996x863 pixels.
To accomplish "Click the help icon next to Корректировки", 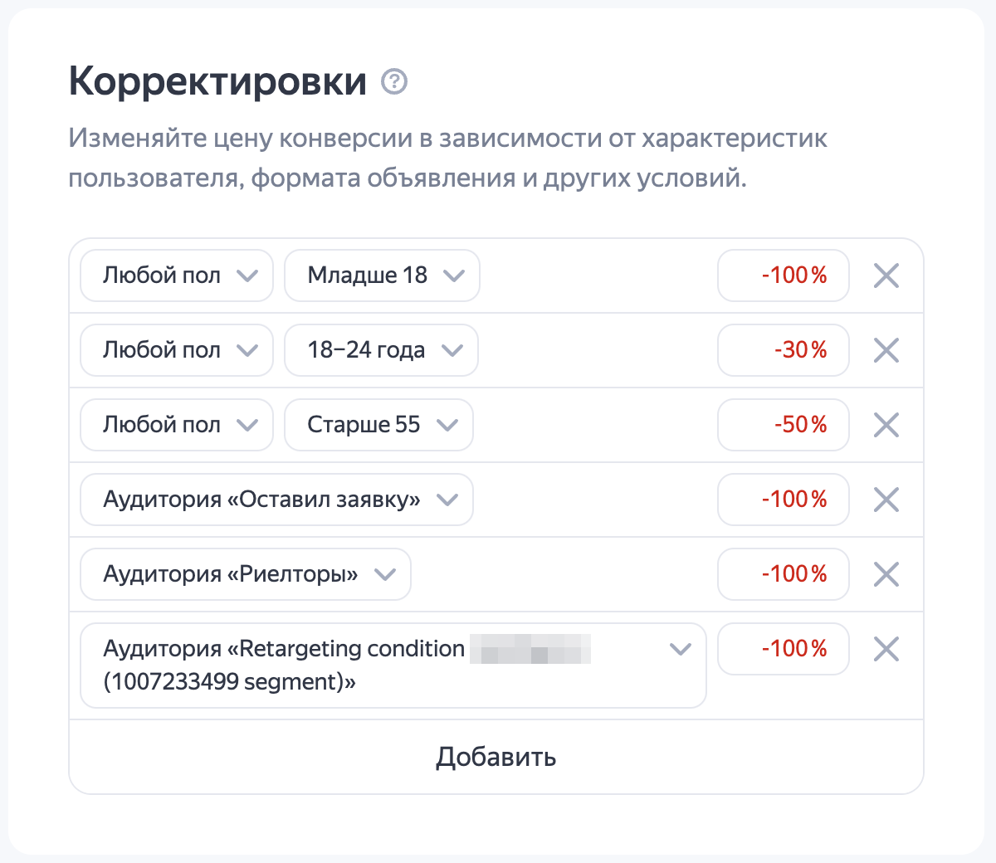I will point(394,82).
